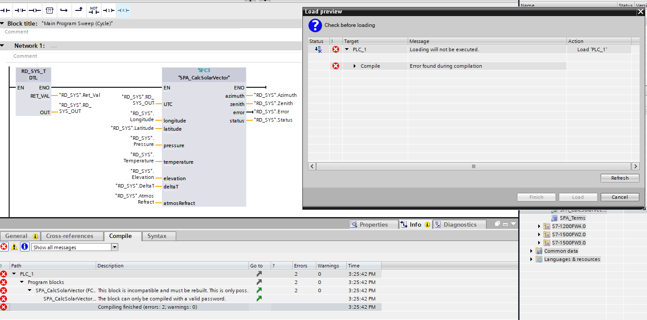
Task: Toggle the information messages filter
Action: 25,247
